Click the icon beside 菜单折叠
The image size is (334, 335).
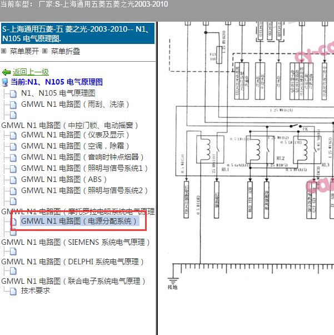(x=44, y=51)
